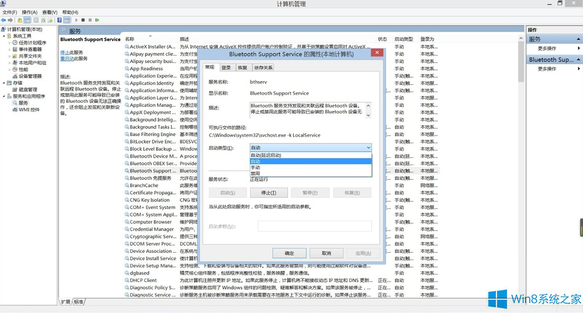Open the 操作(A) menu
Image resolution: width=583 pixels, height=313 pixels.
pos(29,12)
